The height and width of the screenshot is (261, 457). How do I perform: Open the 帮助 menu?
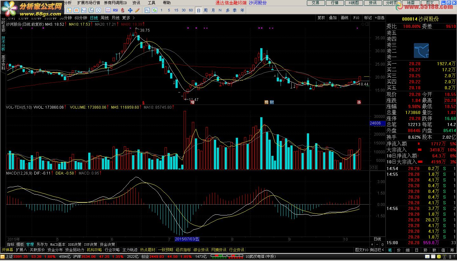pos(167,3)
